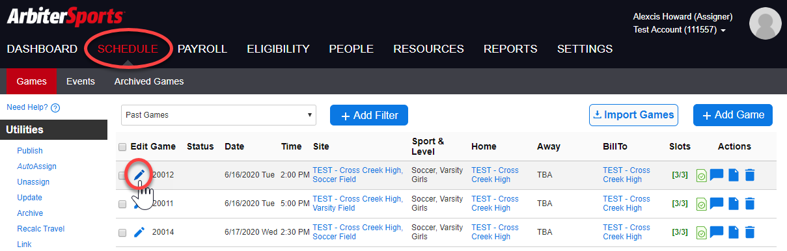This screenshot has width=787, height=251.
Task: Switch to the Events tab
Action: pos(81,81)
